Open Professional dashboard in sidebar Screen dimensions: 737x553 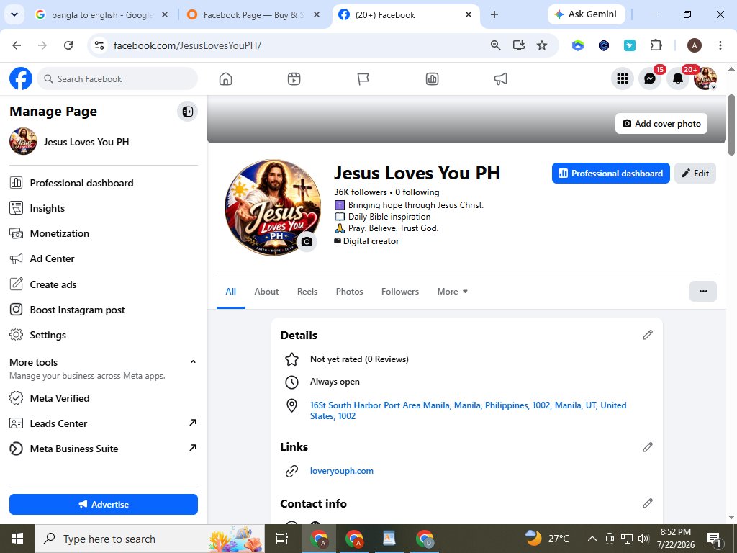click(104, 183)
